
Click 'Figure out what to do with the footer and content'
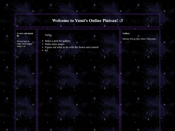[x=72, y=47]
